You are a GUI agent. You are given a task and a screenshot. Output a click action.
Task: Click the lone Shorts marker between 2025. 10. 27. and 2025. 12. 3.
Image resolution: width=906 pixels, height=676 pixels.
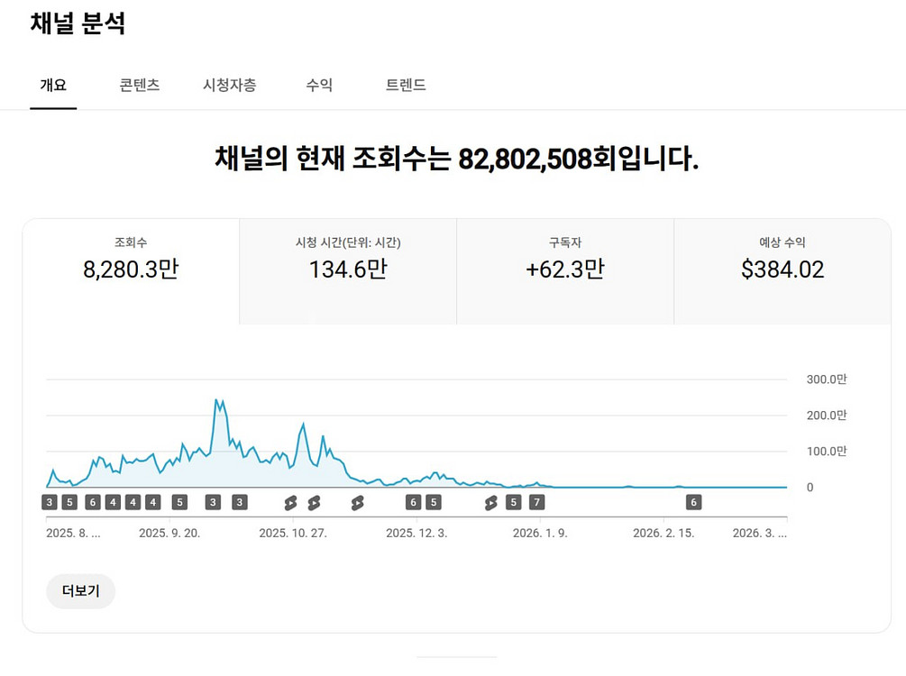[x=357, y=502]
